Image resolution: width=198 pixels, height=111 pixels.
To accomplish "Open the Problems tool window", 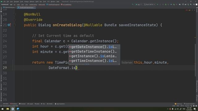I will pos(14,104).
